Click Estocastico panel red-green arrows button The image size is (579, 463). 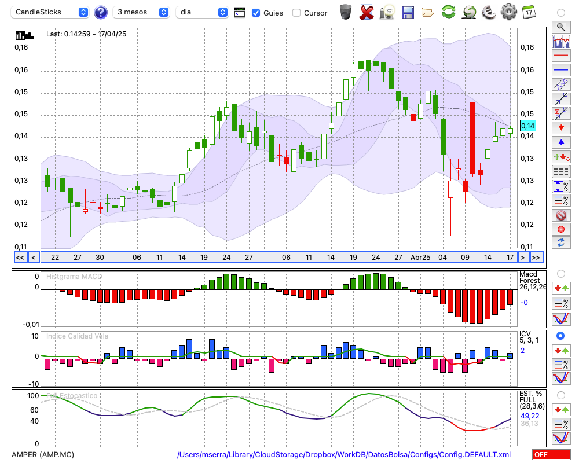(561, 410)
